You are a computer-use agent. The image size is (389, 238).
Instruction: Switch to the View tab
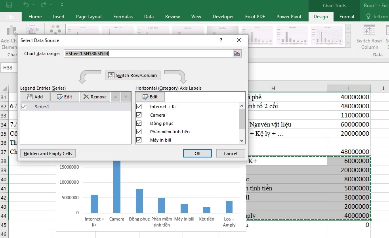pyautogui.click(x=196, y=17)
